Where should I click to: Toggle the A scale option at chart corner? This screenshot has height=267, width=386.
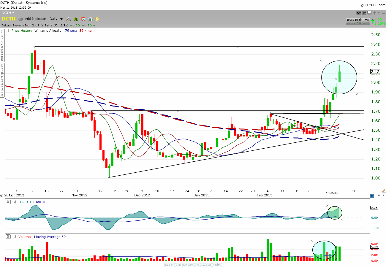(x=372, y=196)
